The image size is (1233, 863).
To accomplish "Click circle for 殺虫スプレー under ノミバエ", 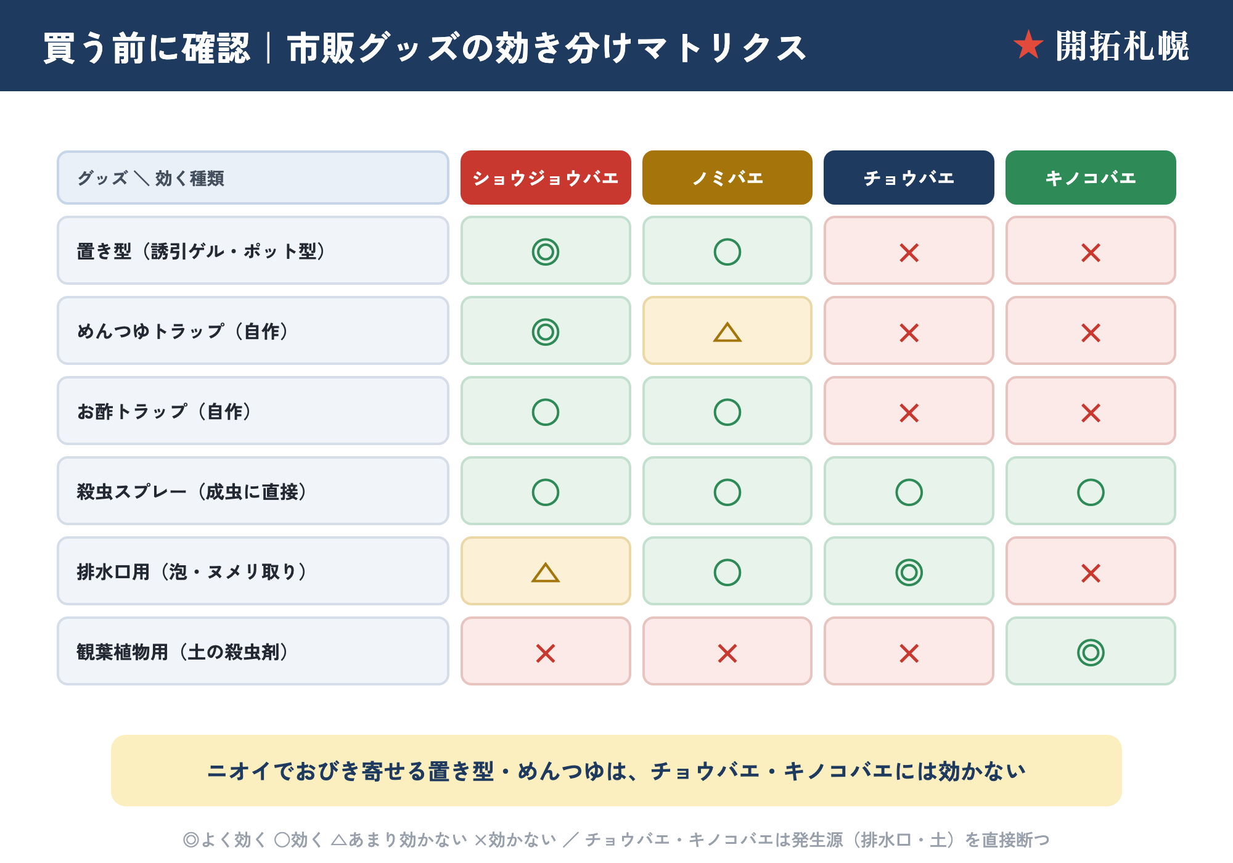I will tap(727, 492).
